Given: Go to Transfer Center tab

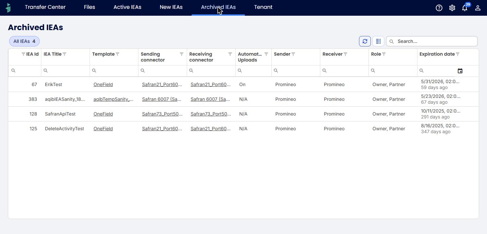Looking at the screenshot, I should pyautogui.click(x=45, y=7).
